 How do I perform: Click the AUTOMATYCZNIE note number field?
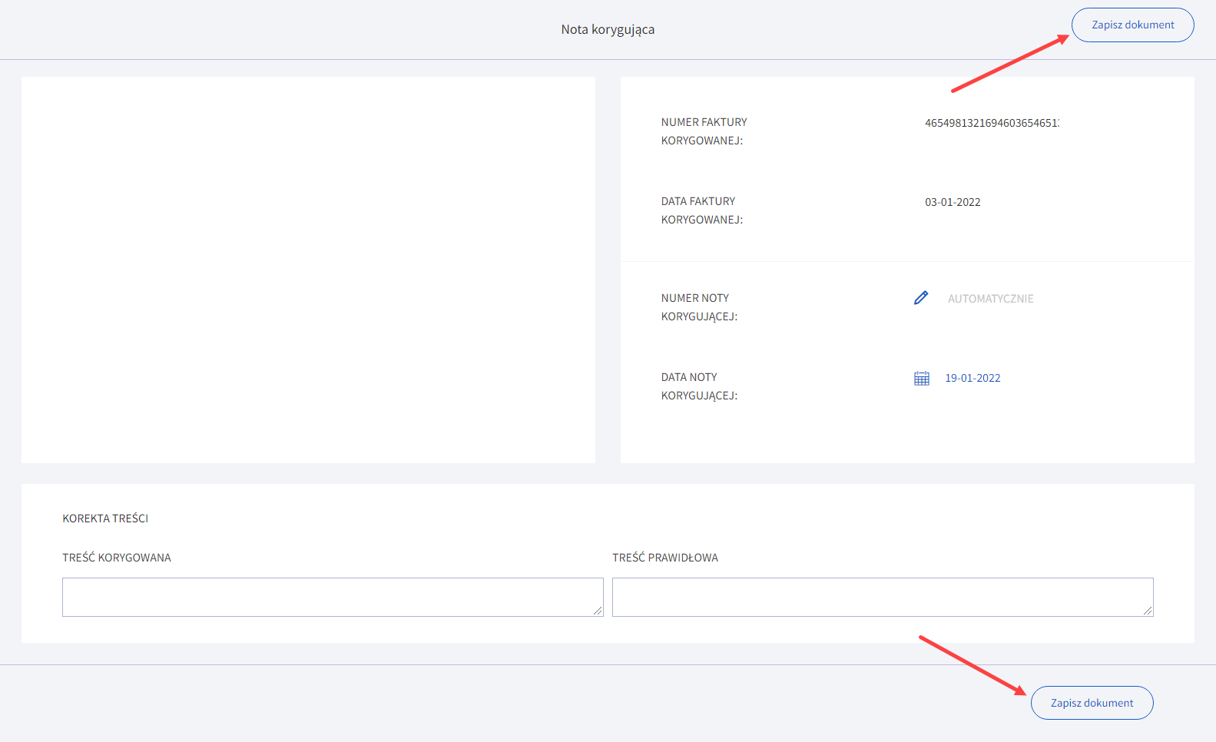pos(990,299)
